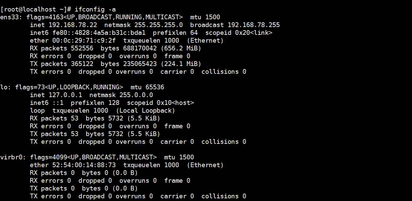The width and height of the screenshot is (412, 201).
Task: Click the netmask value 255.255.255.0
Action: click(x=159, y=25)
